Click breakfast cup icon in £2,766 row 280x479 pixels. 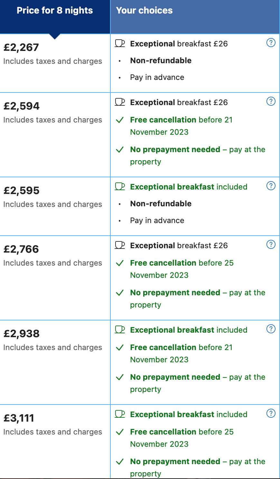click(x=120, y=245)
